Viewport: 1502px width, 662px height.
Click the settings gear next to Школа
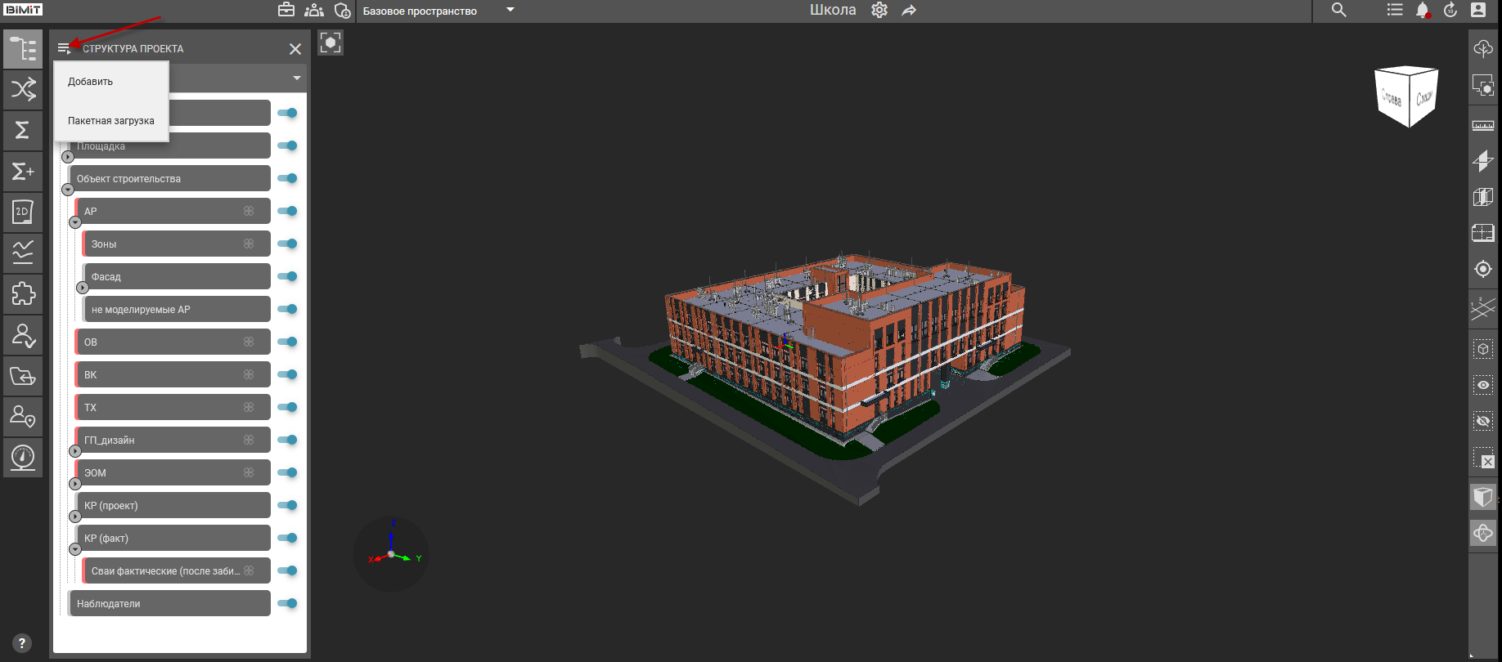pyautogui.click(x=879, y=11)
